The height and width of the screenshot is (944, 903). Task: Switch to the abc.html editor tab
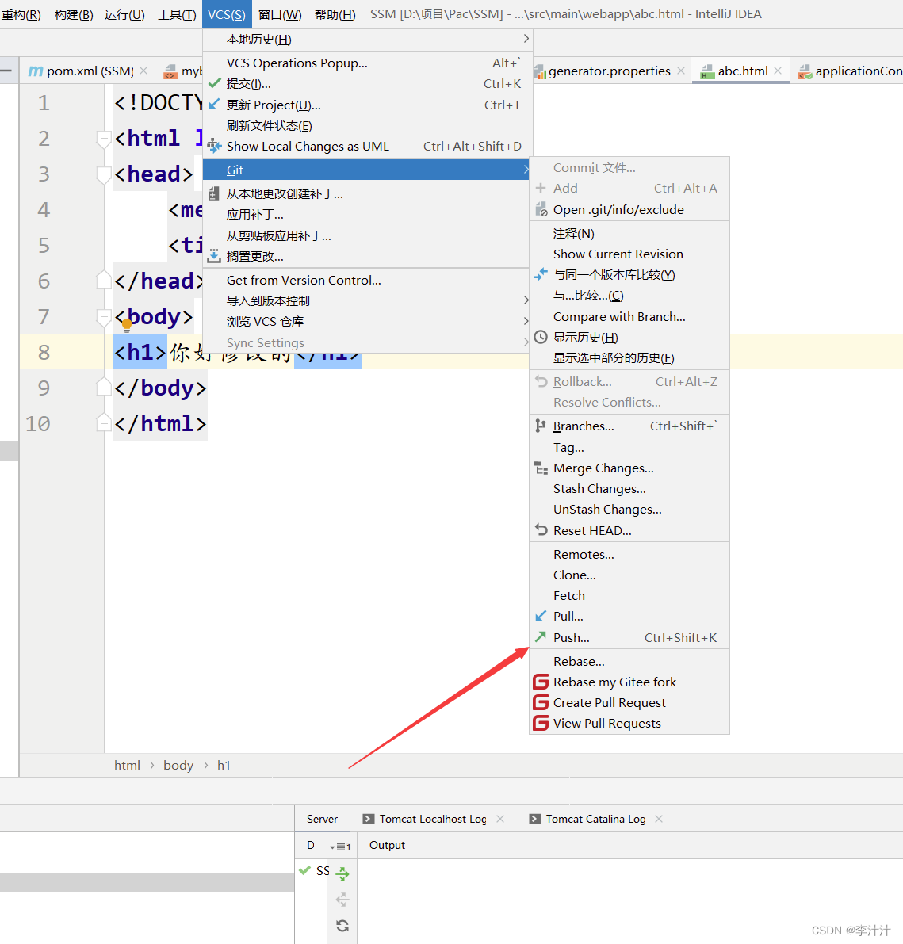(x=742, y=71)
